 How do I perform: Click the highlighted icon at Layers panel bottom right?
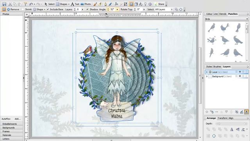pyautogui.click(x=246, y=112)
